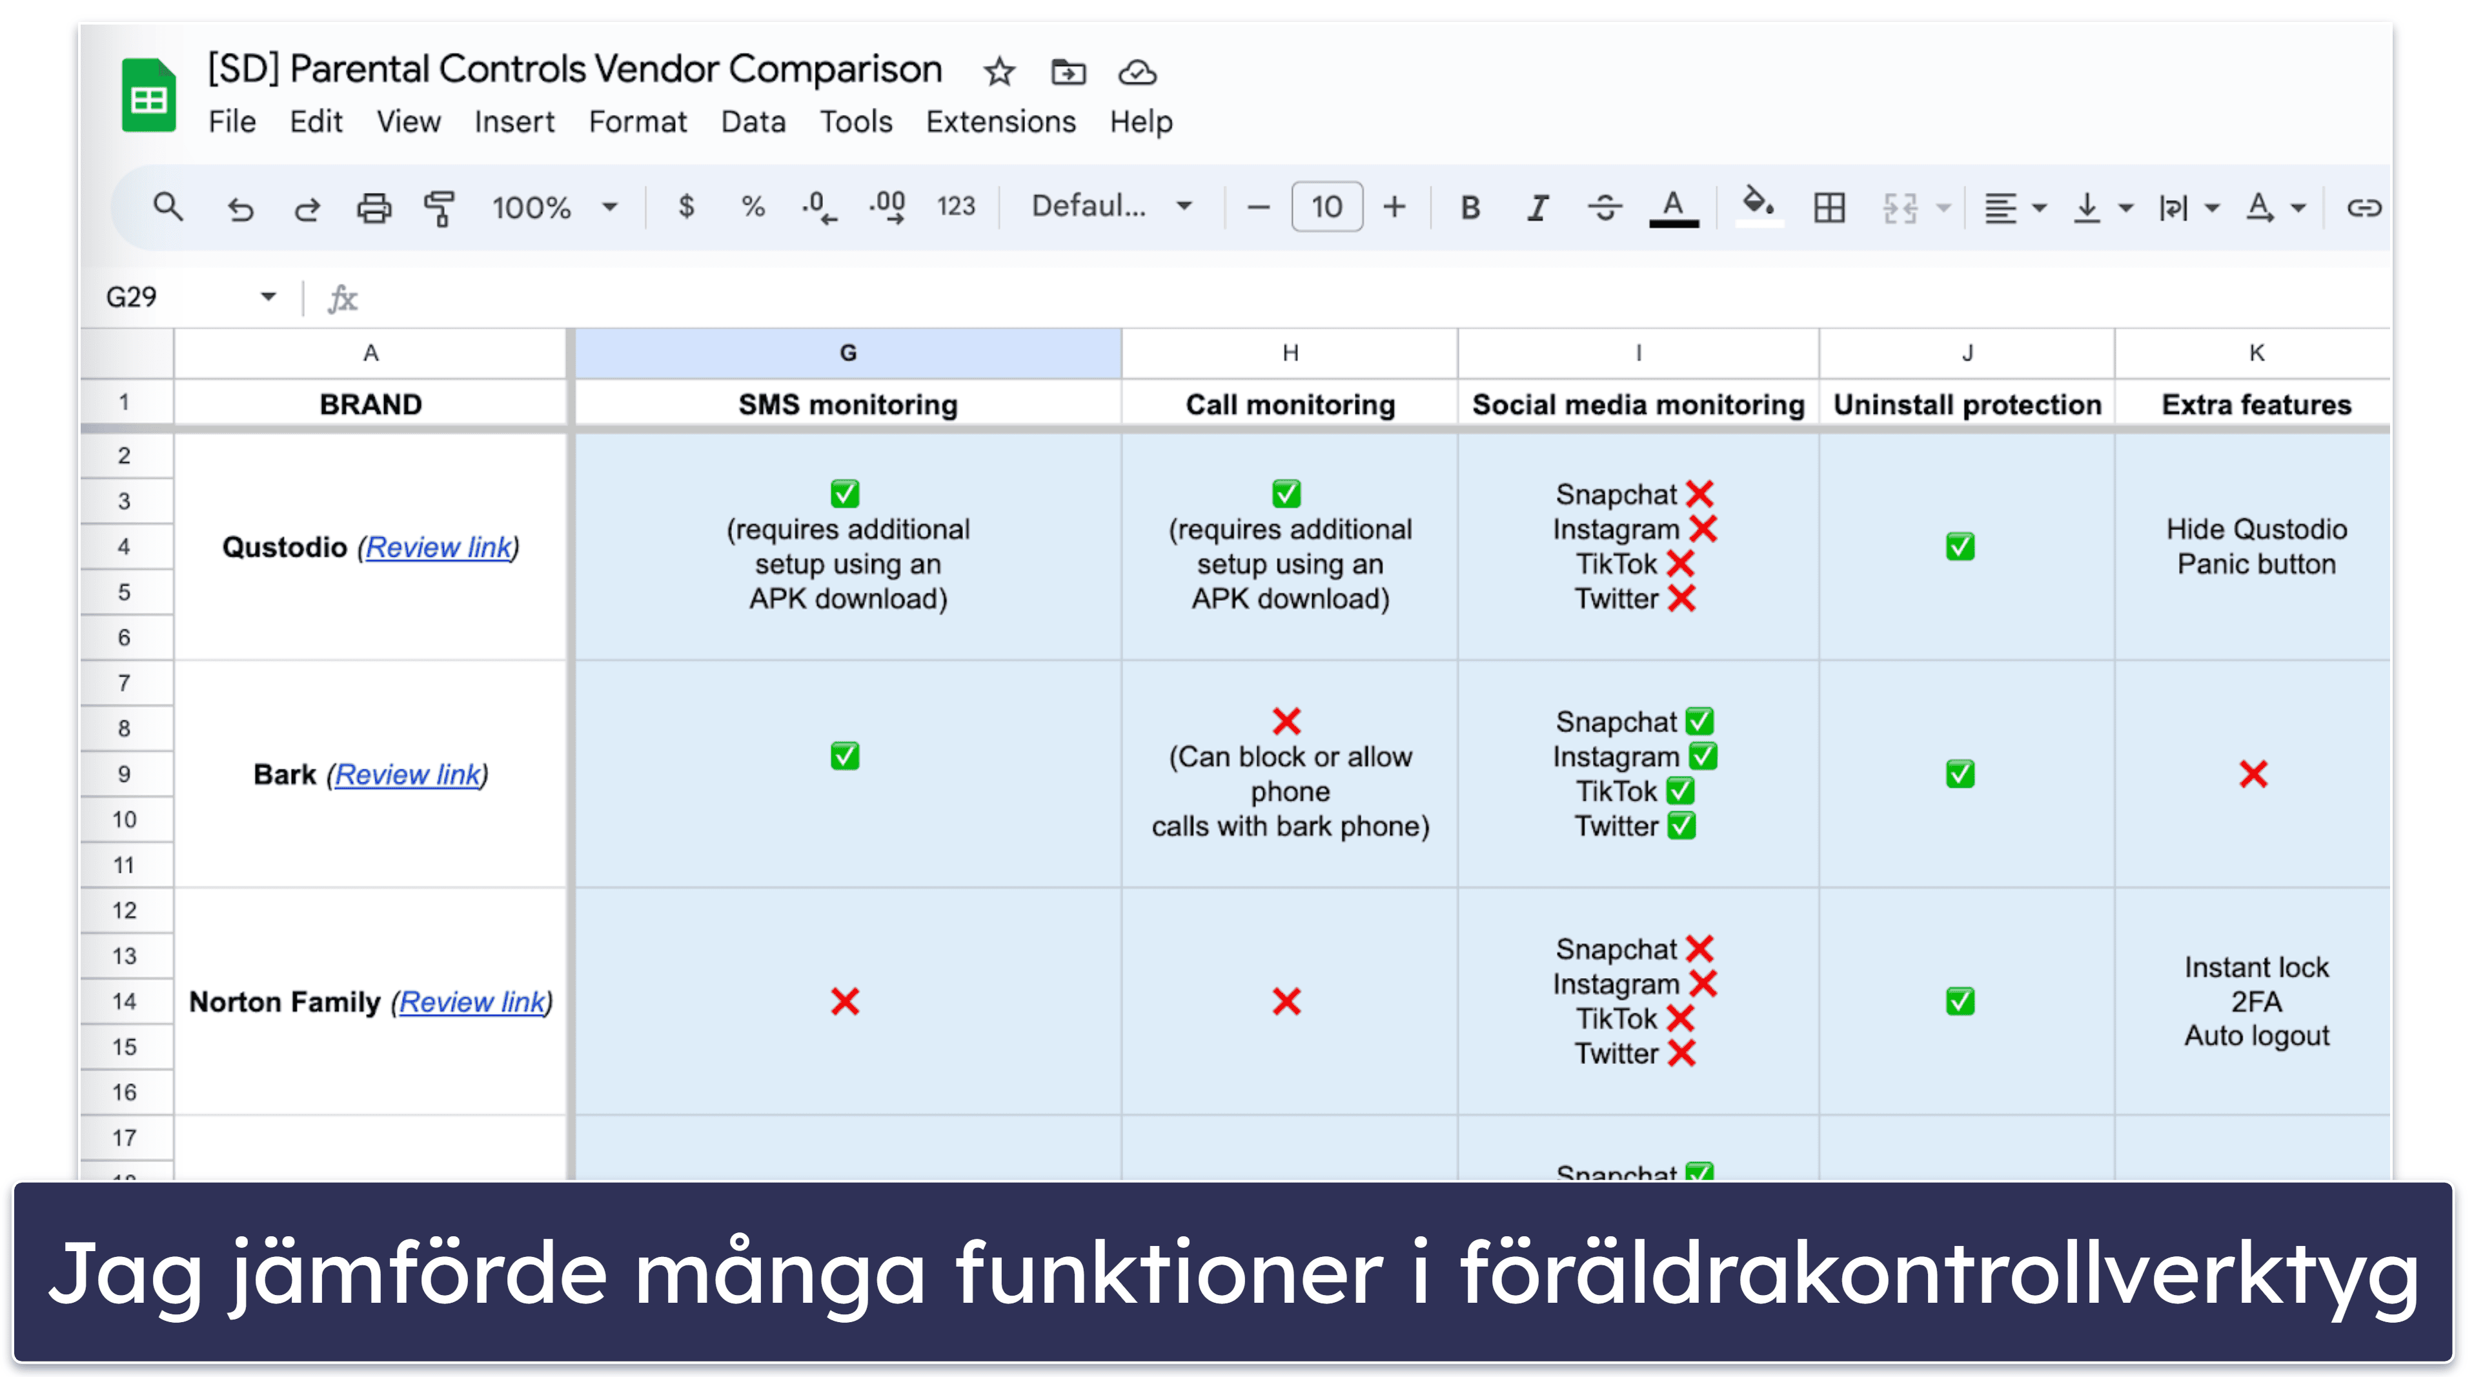The width and height of the screenshot is (2474, 1377).
Task: Expand the vertical align dropdown arrow
Action: (x=2125, y=207)
